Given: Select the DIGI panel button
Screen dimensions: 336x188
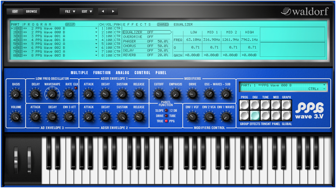Looking at the screenshot, I should coord(255,105).
